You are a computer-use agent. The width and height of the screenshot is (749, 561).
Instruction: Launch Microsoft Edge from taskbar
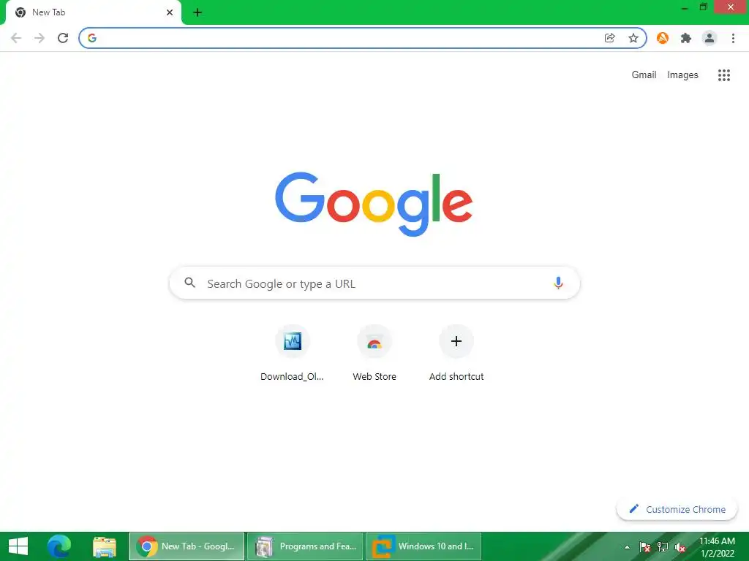click(59, 546)
